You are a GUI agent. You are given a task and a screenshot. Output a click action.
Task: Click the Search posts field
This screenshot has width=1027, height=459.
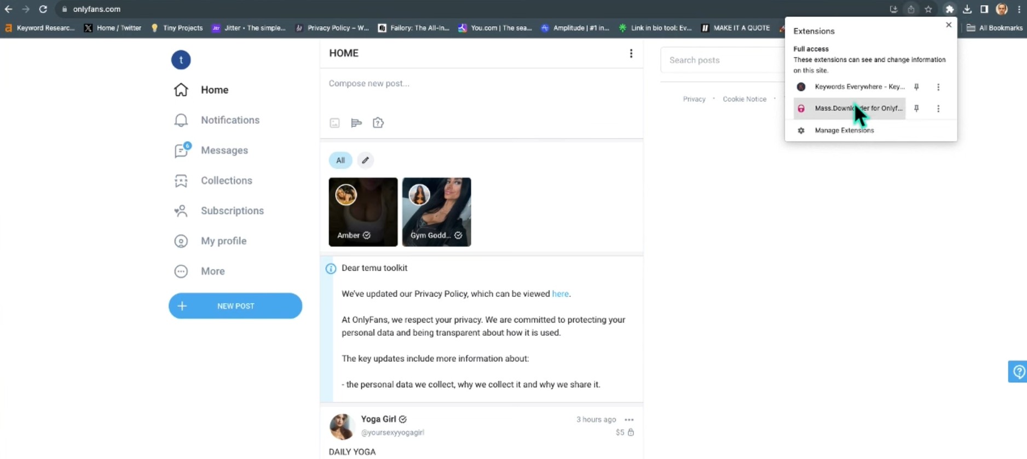(723, 60)
